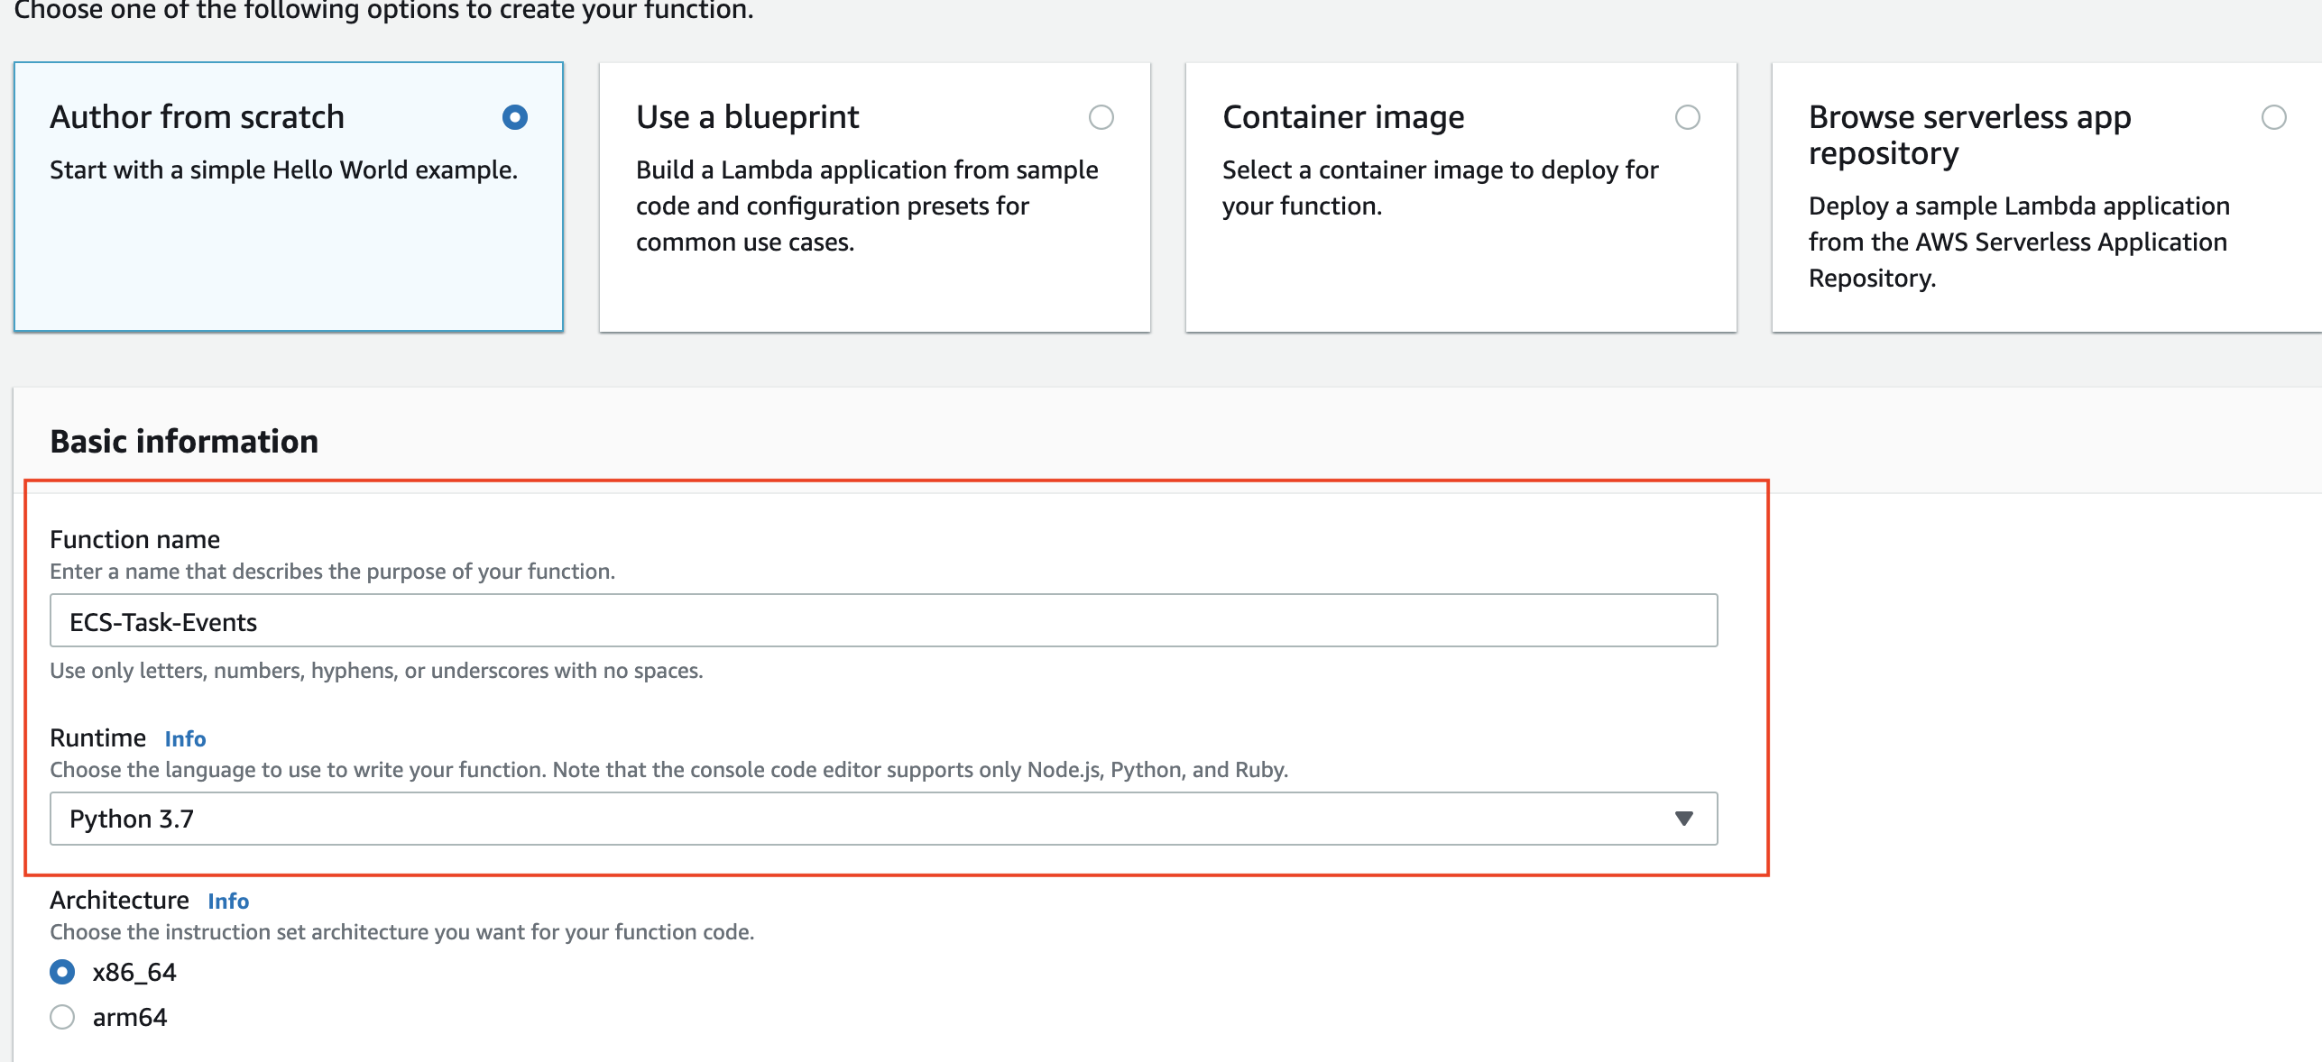Image resolution: width=2322 pixels, height=1062 pixels.
Task: Click the Basic information heading
Action: [x=184, y=442]
